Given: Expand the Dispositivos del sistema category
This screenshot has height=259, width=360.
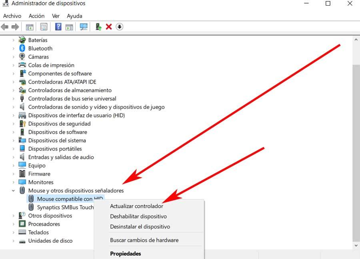Looking at the screenshot, I should tap(13, 140).
